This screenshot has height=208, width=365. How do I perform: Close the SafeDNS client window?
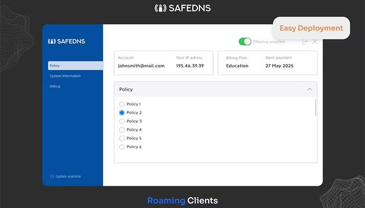(x=315, y=42)
